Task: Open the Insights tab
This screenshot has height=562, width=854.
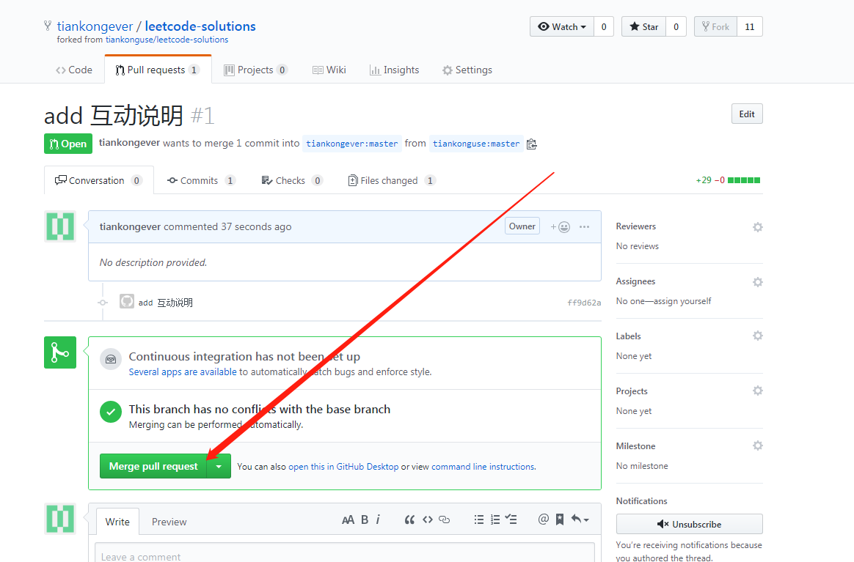Action: click(394, 70)
